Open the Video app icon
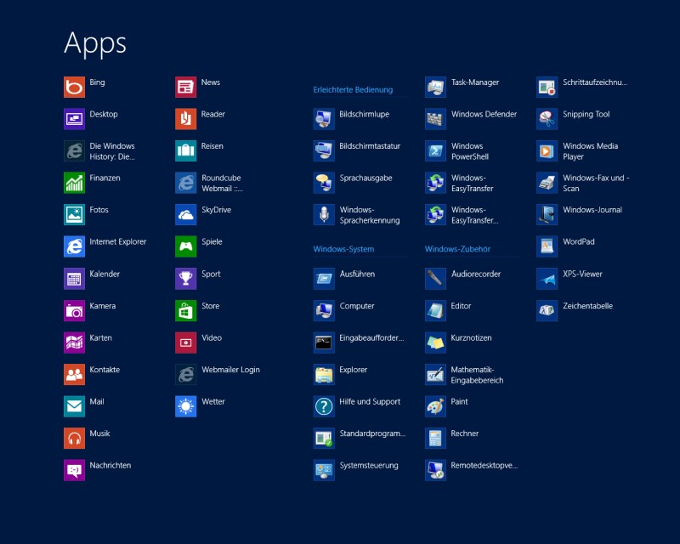 point(185,343)
